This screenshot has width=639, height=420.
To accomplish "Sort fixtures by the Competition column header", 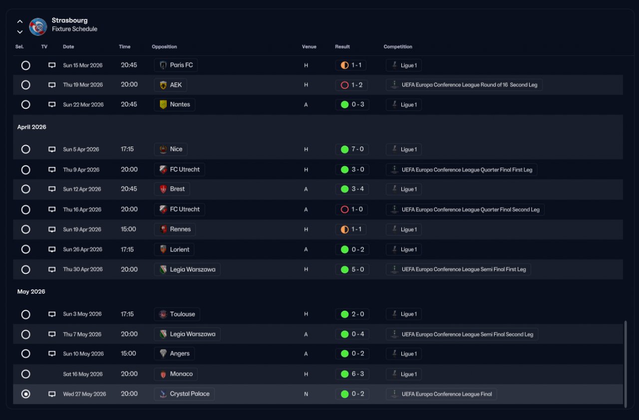I will (398, 47).
